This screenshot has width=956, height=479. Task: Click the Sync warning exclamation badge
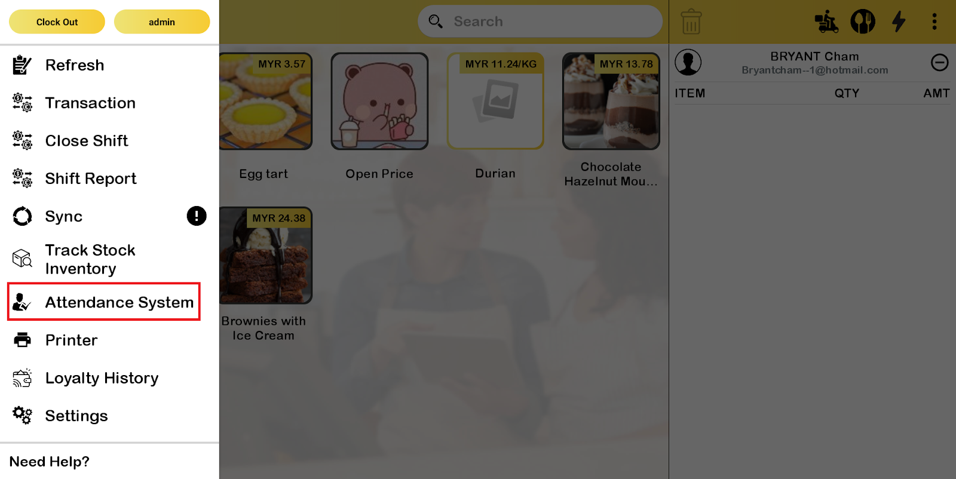coord(197,216)
